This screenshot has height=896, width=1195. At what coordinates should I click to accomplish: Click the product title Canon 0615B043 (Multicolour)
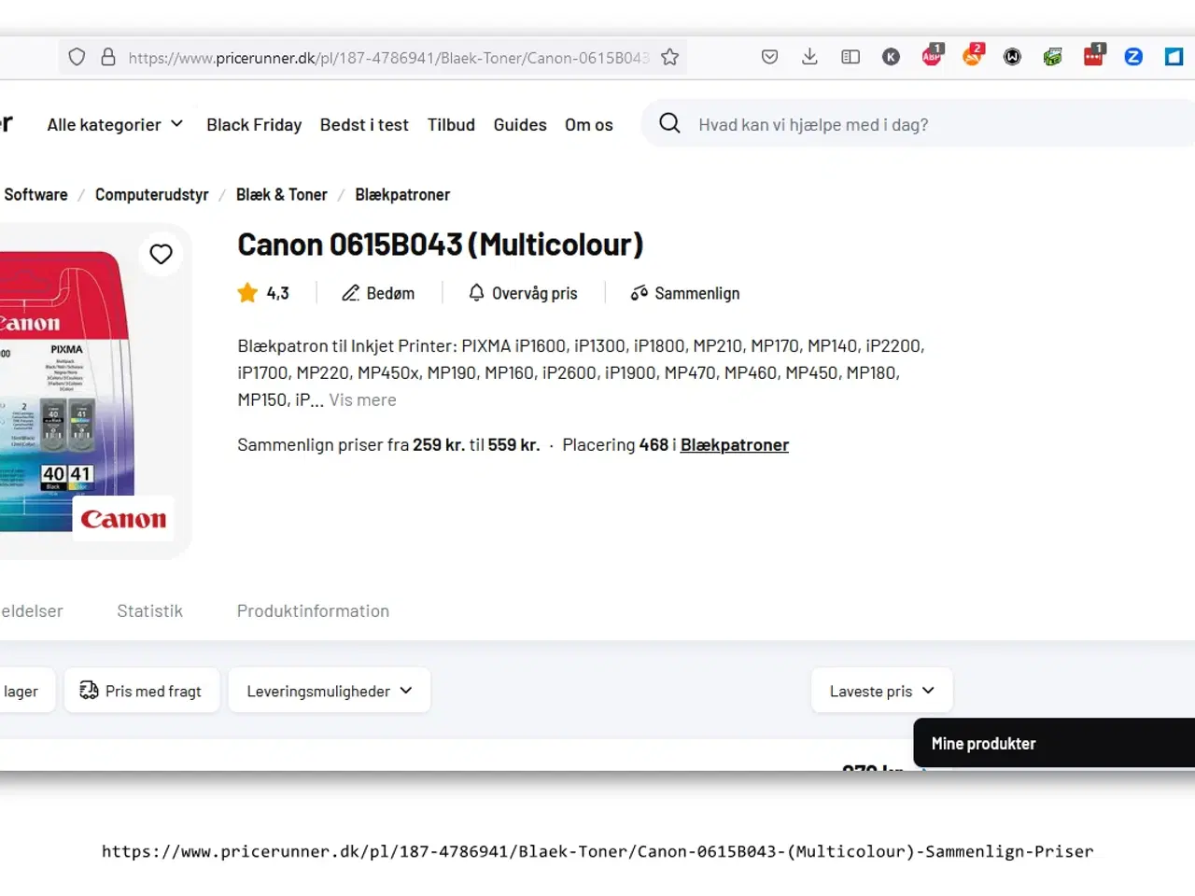click(441, 245)
